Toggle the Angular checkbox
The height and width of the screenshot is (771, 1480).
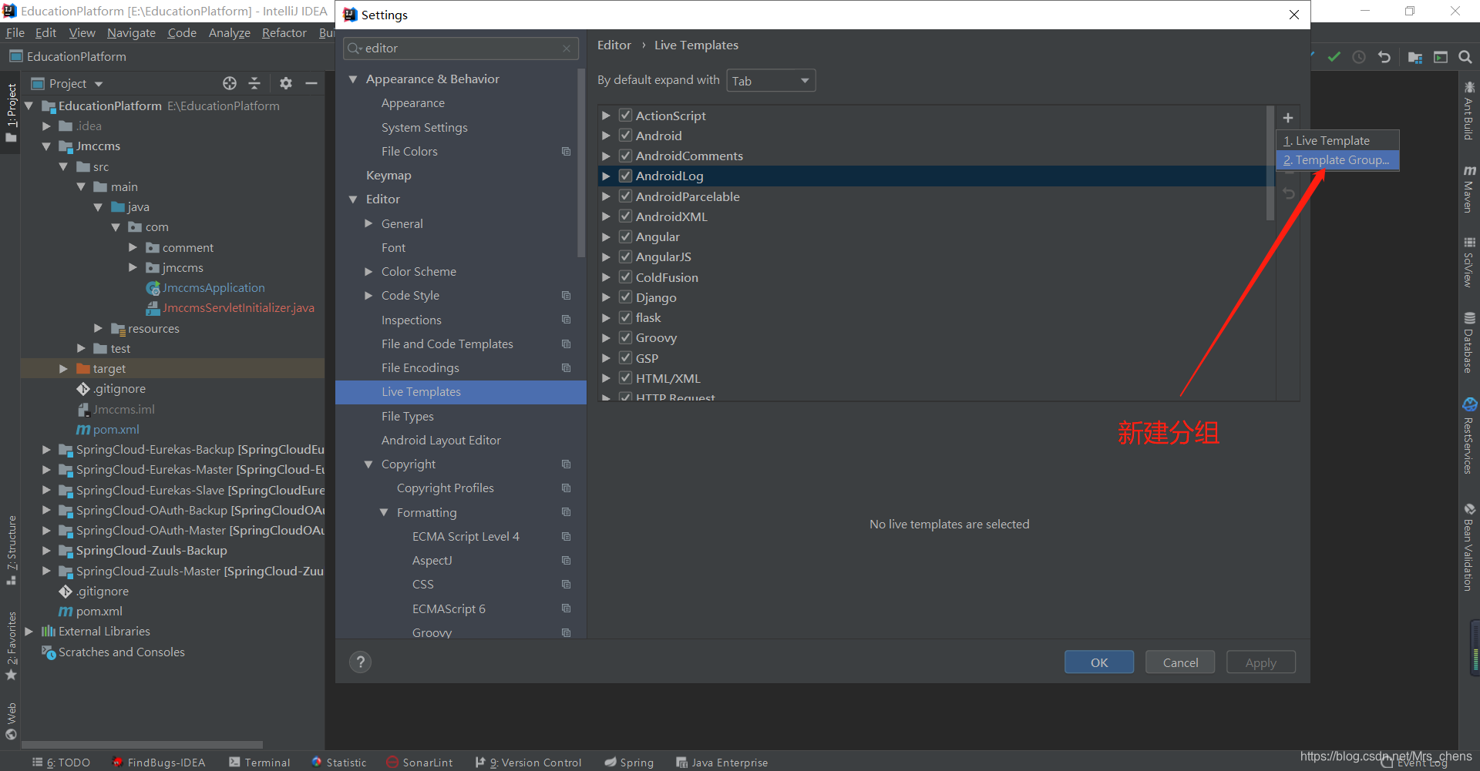pyautogui.click(x=626, y=236)
